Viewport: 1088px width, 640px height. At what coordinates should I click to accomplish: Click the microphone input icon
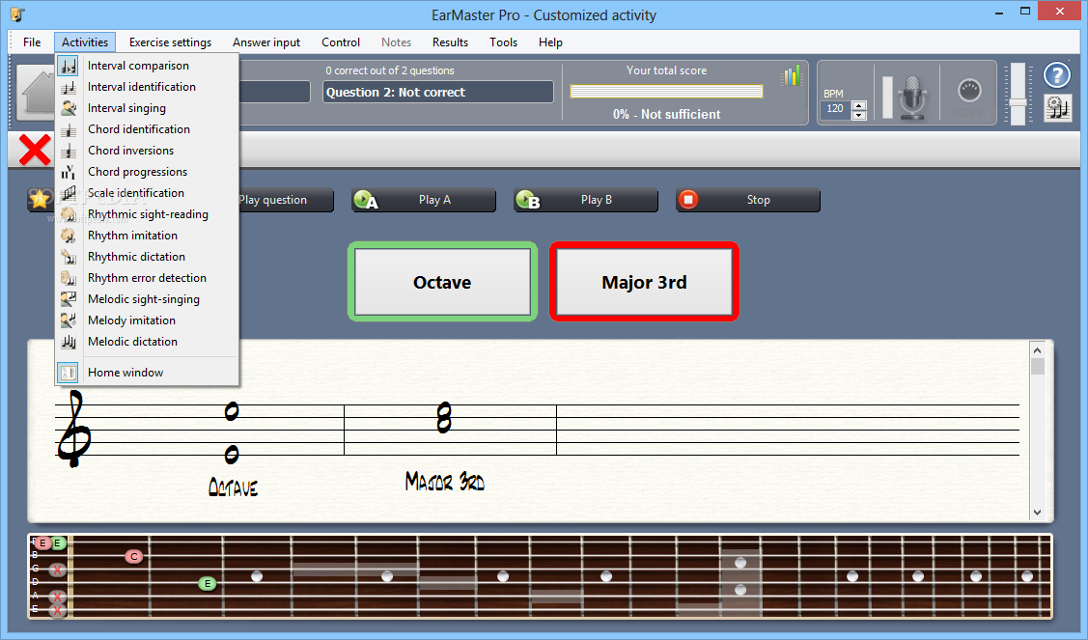(x=912, y=97)
